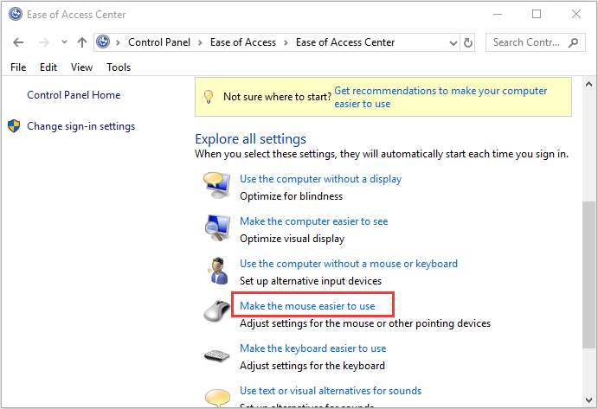
Task: Go to Control Panel Home
Action: [x=74, y=95]
